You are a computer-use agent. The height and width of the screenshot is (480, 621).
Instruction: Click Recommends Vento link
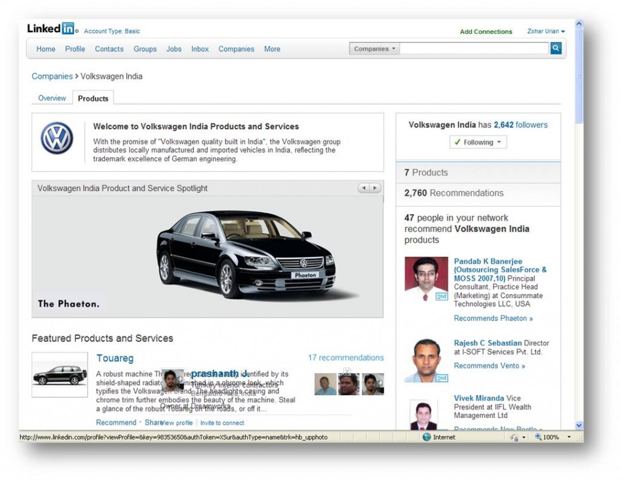point(489,366)
